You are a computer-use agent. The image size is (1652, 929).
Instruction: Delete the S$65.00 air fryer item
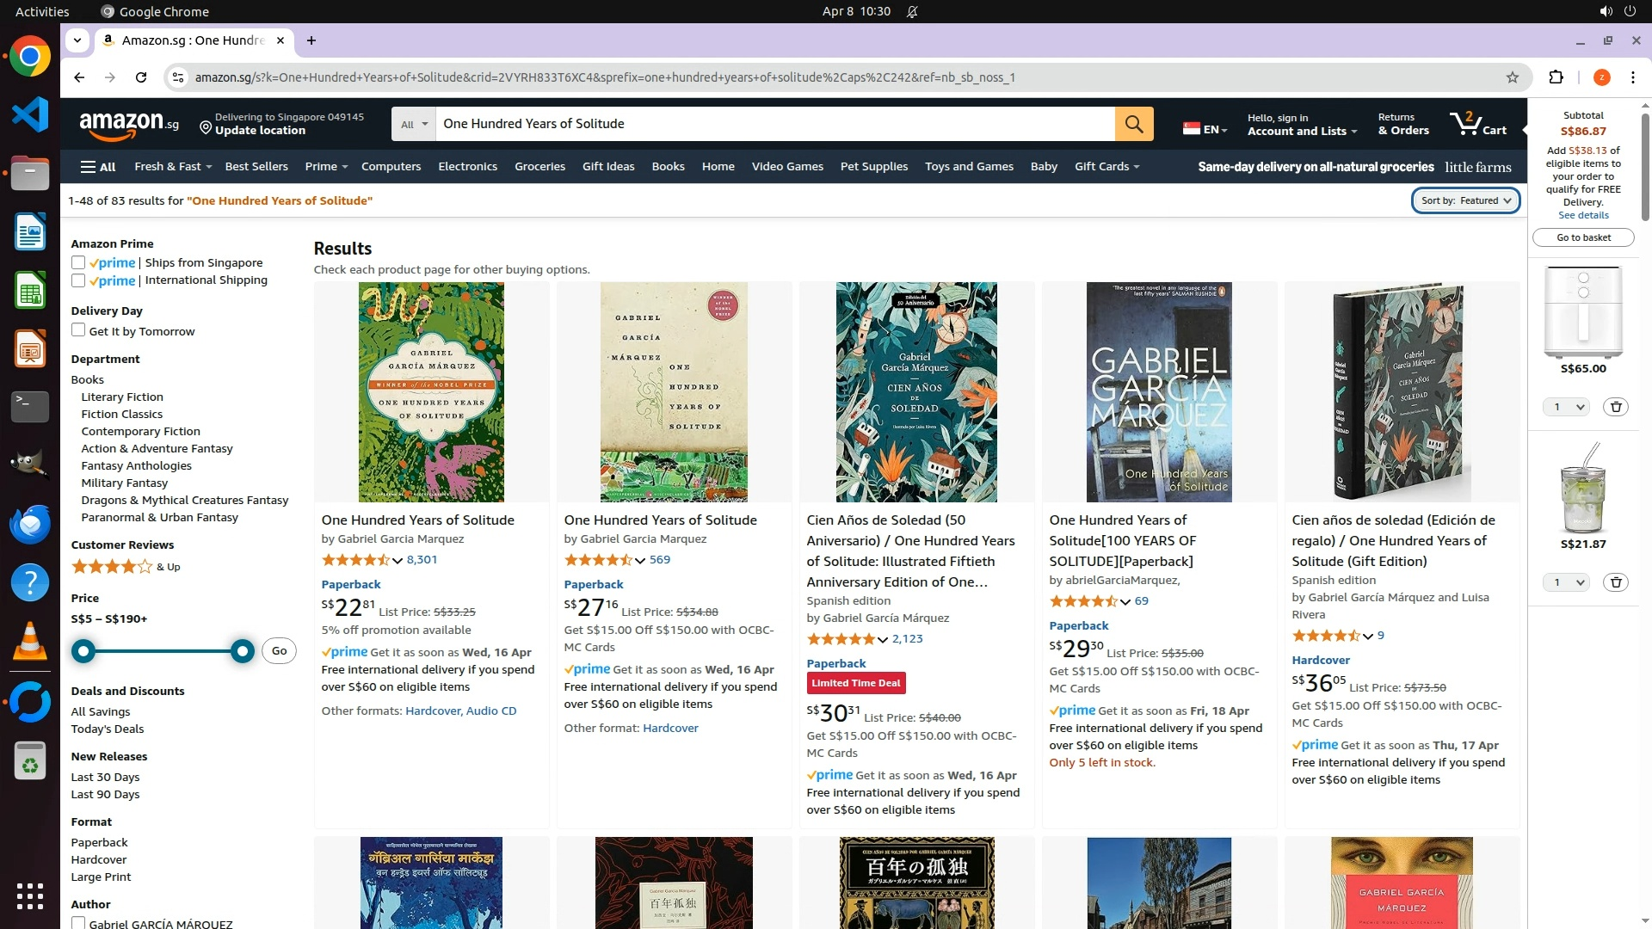[x=1615, y=407]
